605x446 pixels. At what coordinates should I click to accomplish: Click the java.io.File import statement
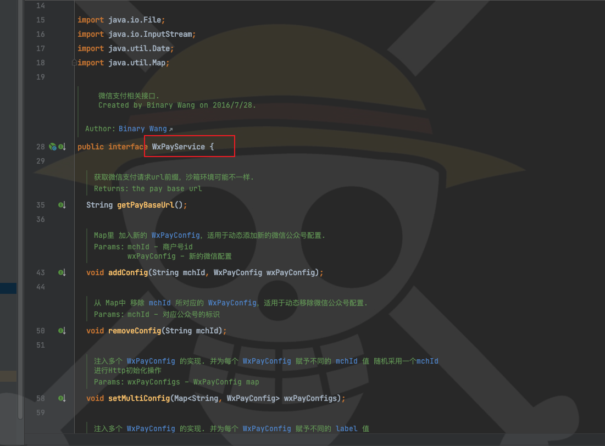coord(121,20)
